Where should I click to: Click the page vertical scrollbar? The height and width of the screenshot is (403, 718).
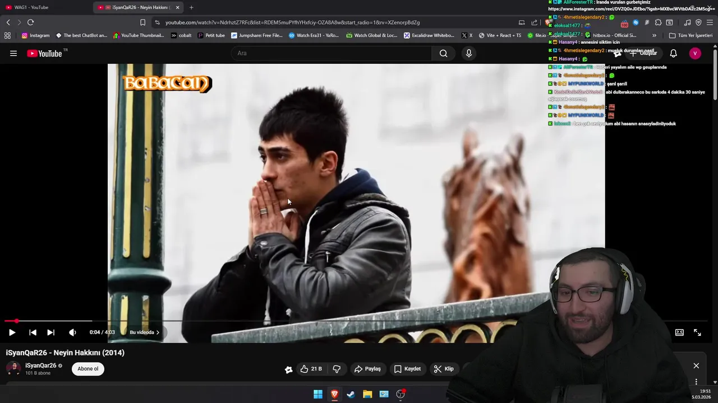715,76
